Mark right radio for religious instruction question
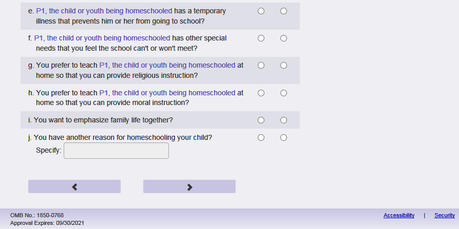459x229 pixels. click(x=284, y=66)
